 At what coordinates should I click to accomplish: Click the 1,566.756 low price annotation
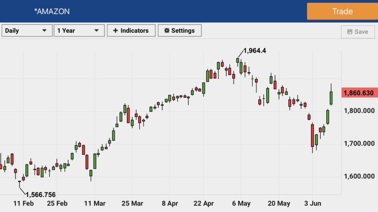40,195
